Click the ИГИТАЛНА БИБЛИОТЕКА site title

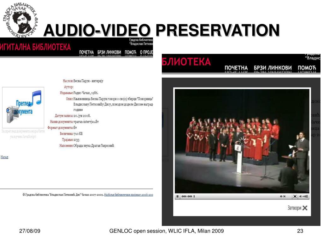pos(35,47)
